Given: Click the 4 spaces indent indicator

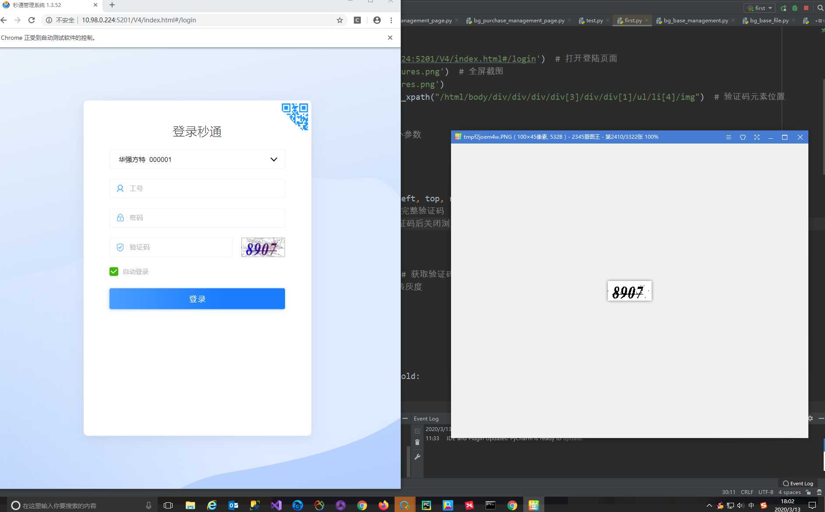Looking at the screenshot, I should click(790, 492).
